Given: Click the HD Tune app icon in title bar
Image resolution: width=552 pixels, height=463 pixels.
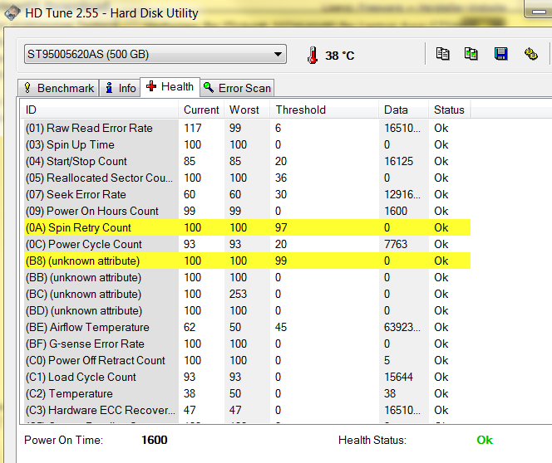Looking at the screenshot, I should pos(12,13).
